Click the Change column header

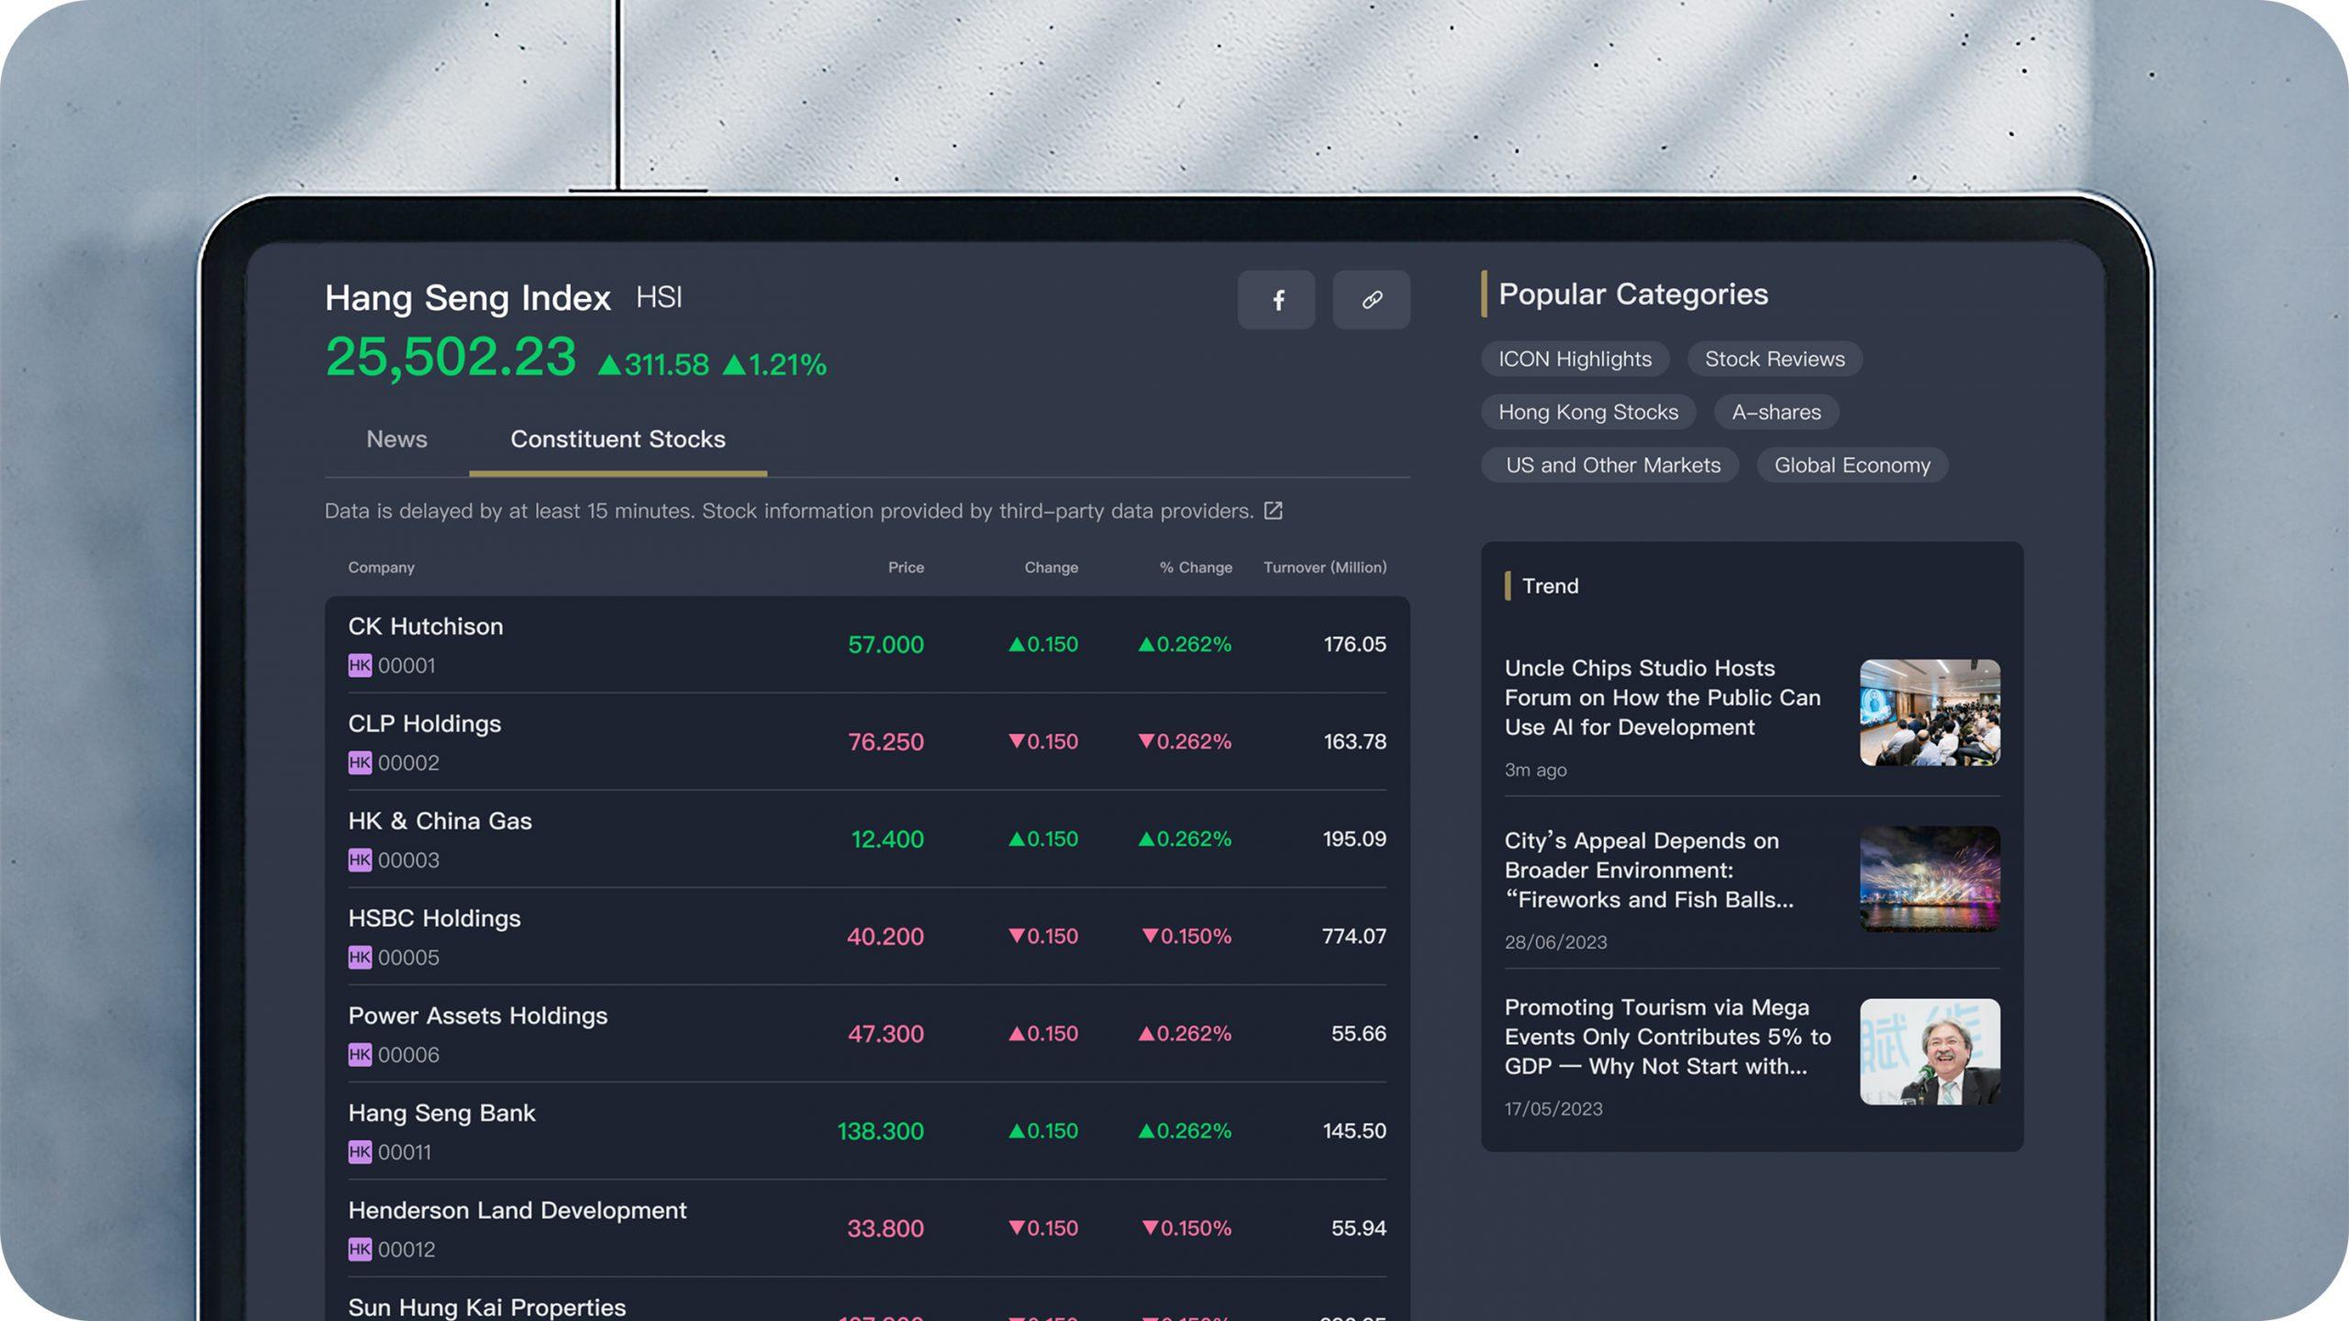click(x=1051, y=568)
